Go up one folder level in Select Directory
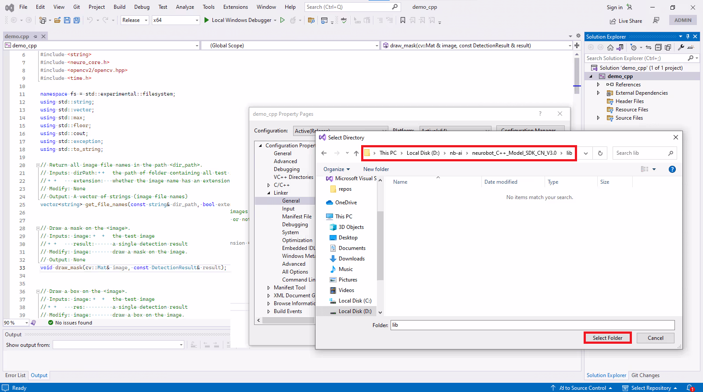The image size is (703, 392). (x=356, y=153)
